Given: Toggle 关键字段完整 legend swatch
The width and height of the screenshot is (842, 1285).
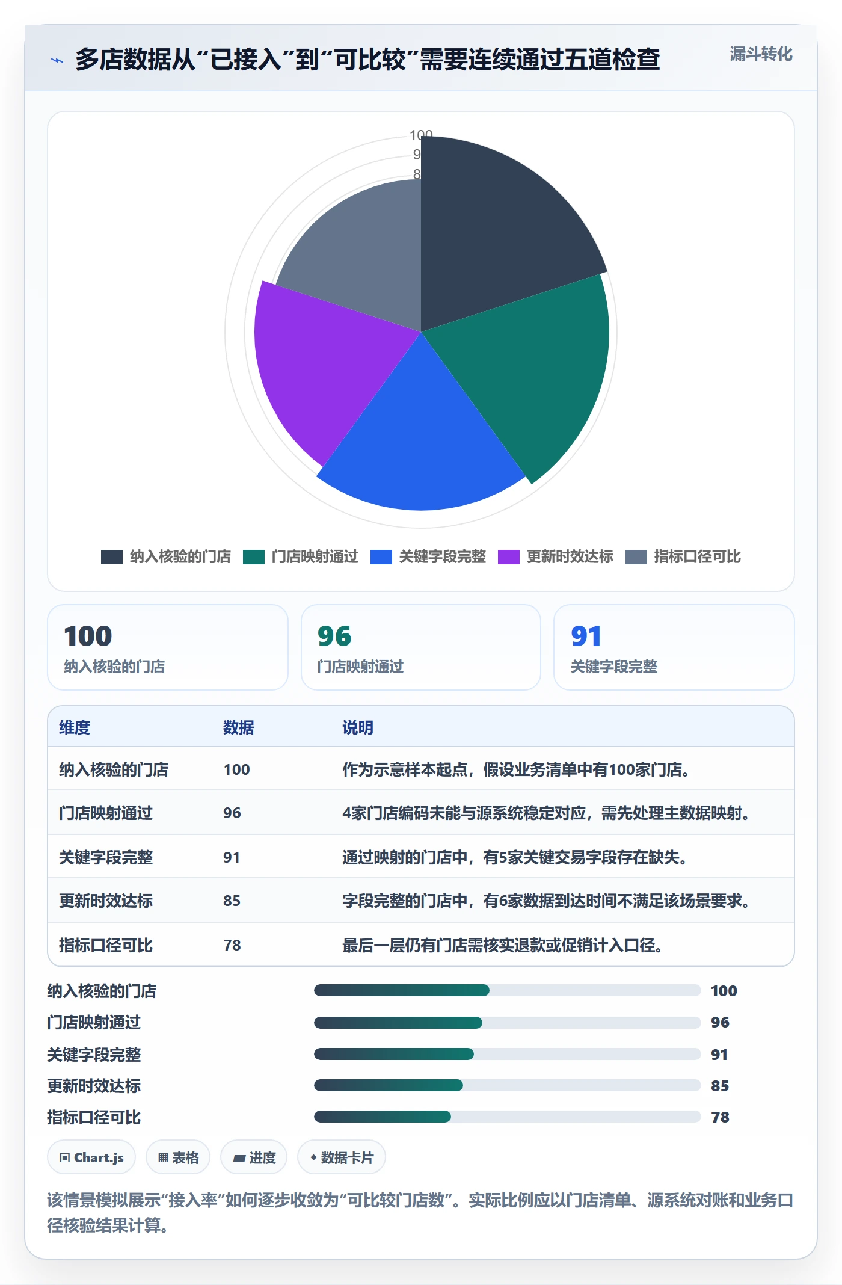Looking at the screenshot, I should coord(381,557).
